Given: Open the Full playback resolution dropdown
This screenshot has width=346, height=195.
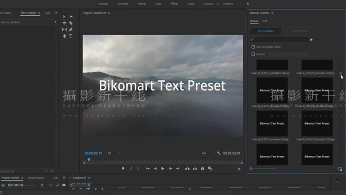Looking at the screenshot, I should point(208,153).
